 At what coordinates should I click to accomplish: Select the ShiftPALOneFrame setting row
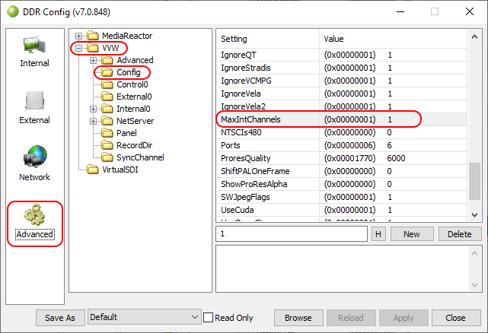[x=342, y=171]
